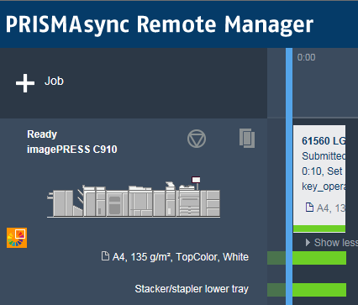Click the A4, 135 g/m², TopColor, White media row
Screen dimensions: 358x305
coord(175,257)
